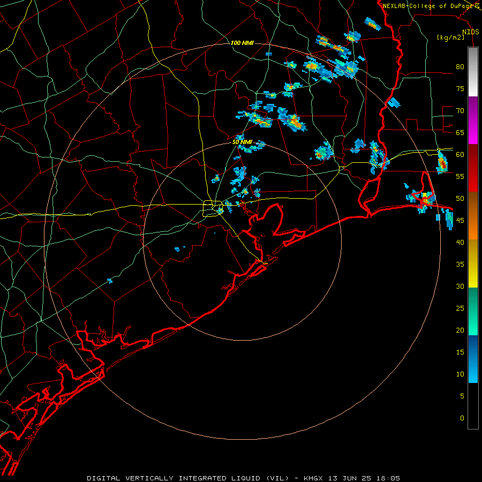Click the 0 value on the color scale
The width and height of the screenshot is (482, 482).
pyautogui.click(x=462, y=418)
